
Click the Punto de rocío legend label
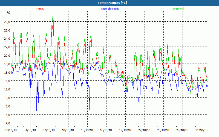click(109, 9)
